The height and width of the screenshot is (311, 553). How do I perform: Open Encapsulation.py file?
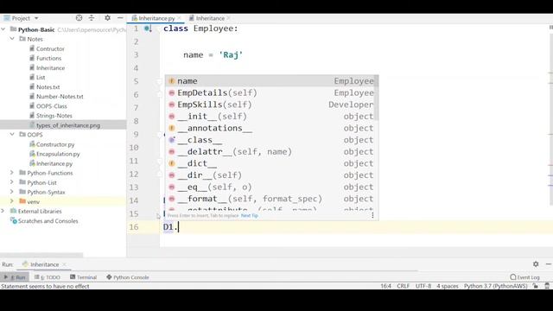point(58,154)
